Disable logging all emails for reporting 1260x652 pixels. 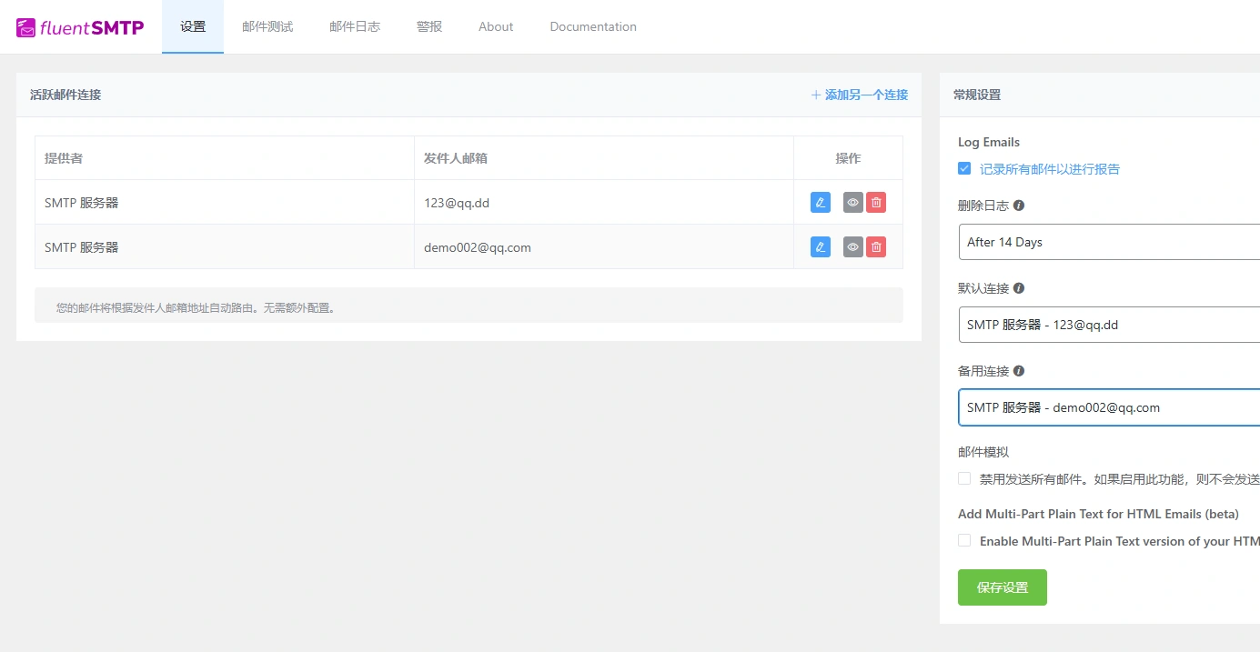coord(963,168)
